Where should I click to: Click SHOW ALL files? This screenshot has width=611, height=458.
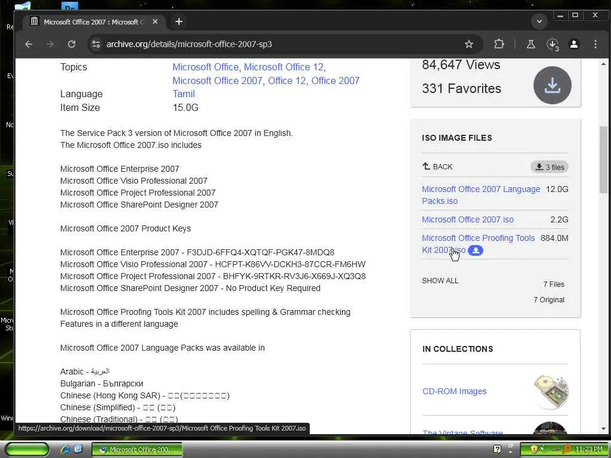point(440,281)
